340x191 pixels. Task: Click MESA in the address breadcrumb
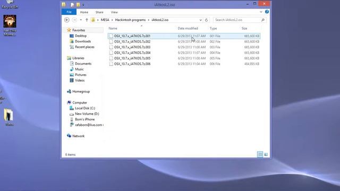click(105, 20)
